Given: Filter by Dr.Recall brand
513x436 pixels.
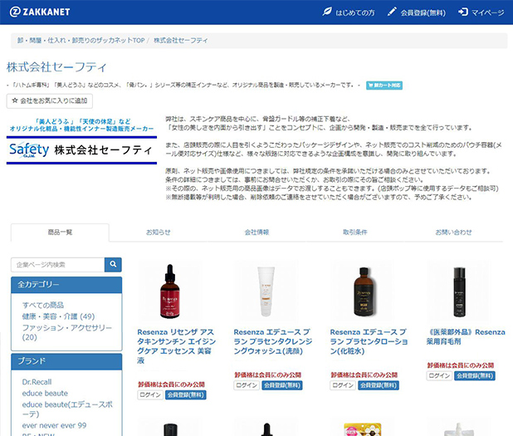Looking at the screenshot, I should click(37, 382).
